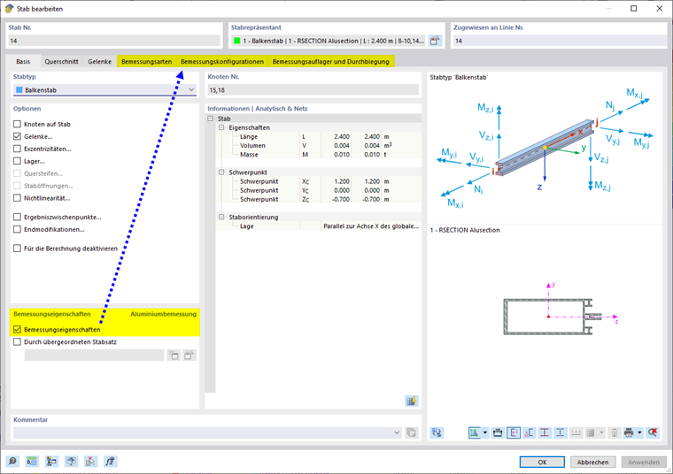Open the section view mode dropdown arrow
The width and height of the screenshot is (673, 474).
tap(485, 432)
